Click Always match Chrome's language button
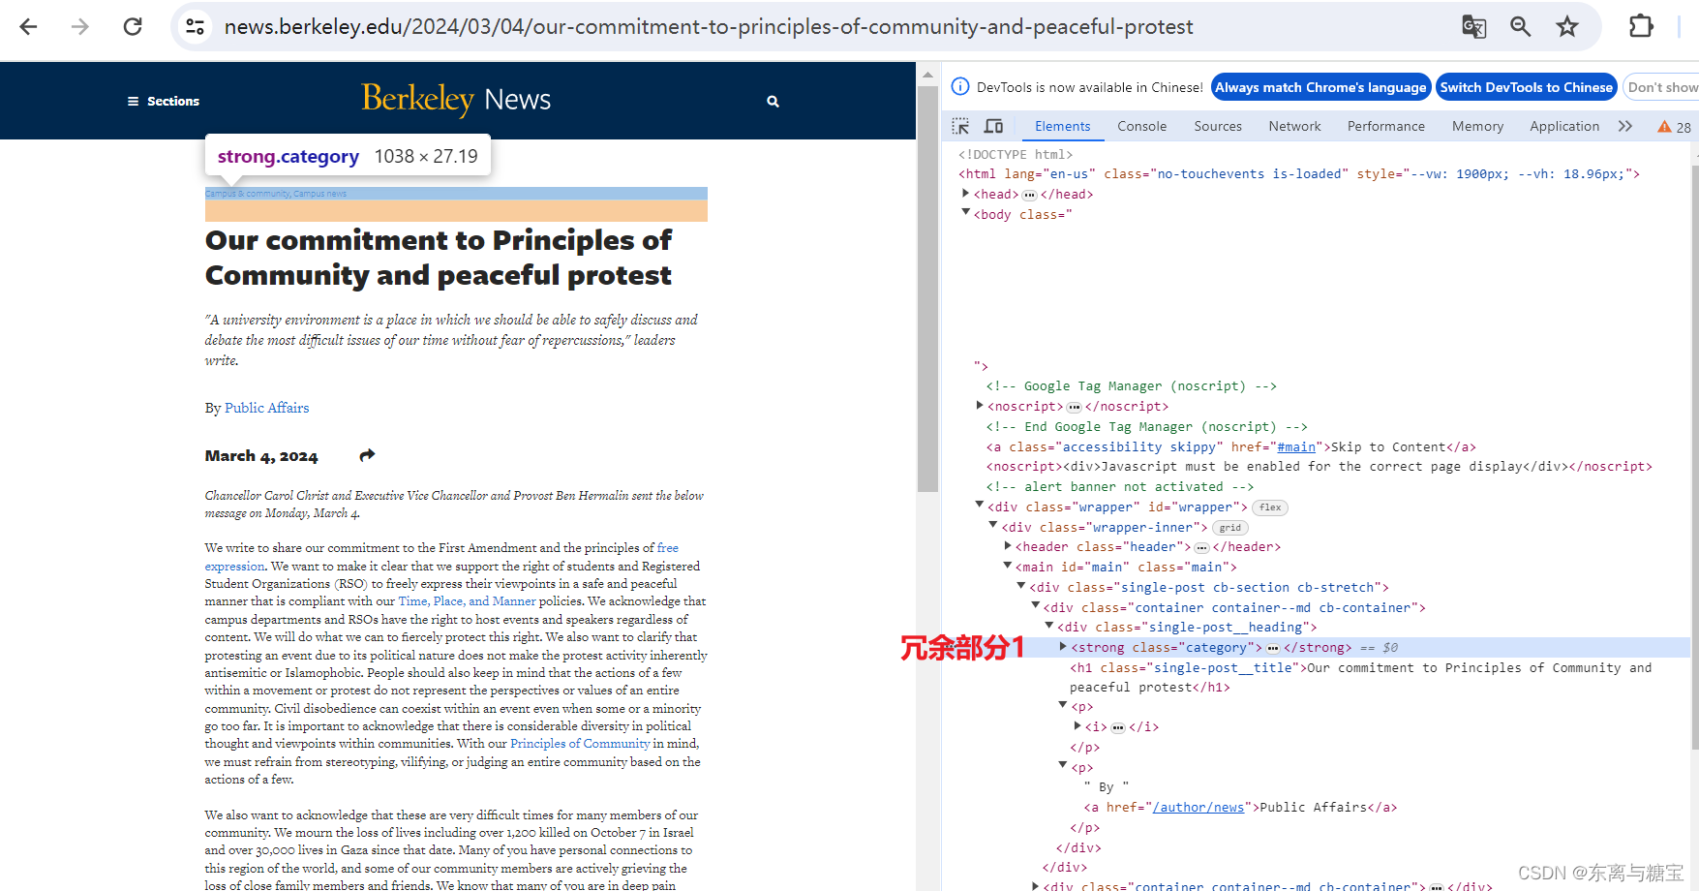 click(x=1320, y=87)
